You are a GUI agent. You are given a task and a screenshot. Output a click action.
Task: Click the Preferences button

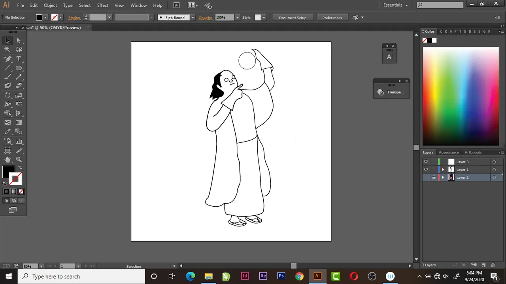[332, 17]
